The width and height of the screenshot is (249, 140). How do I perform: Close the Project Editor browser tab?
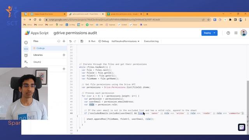tap(103, 14)
